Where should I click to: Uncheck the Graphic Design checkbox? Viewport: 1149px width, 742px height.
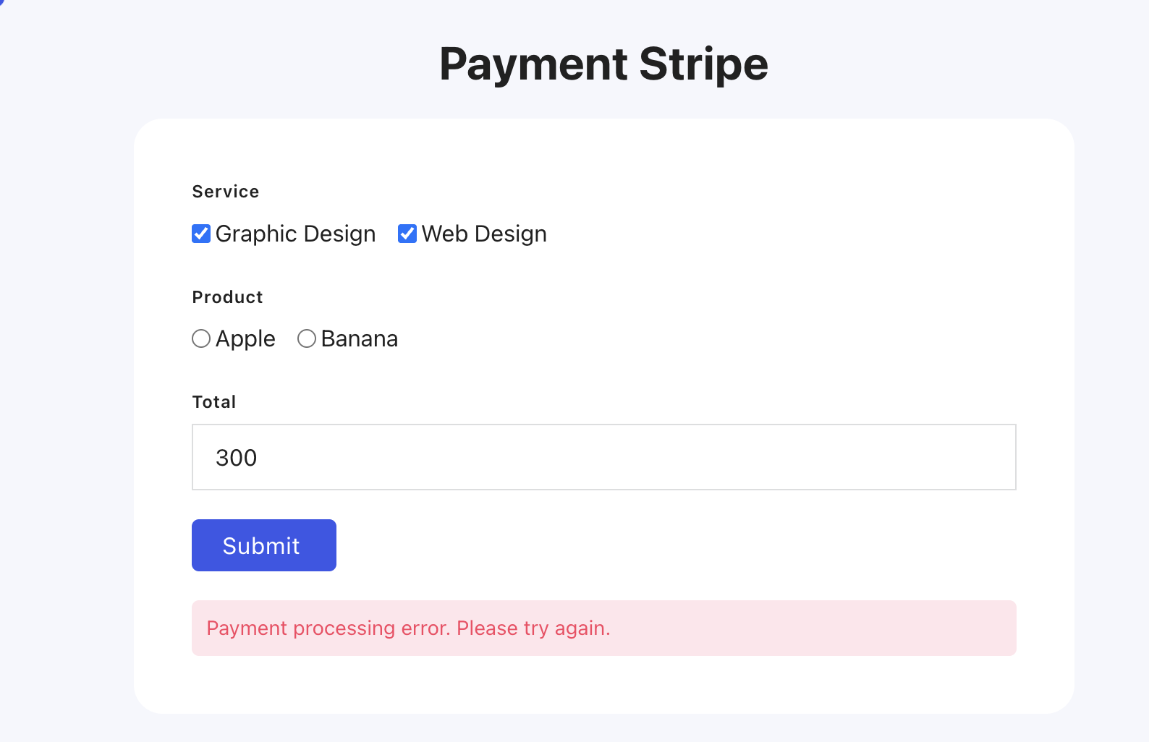pyautogui.click(x=201, y=234)
